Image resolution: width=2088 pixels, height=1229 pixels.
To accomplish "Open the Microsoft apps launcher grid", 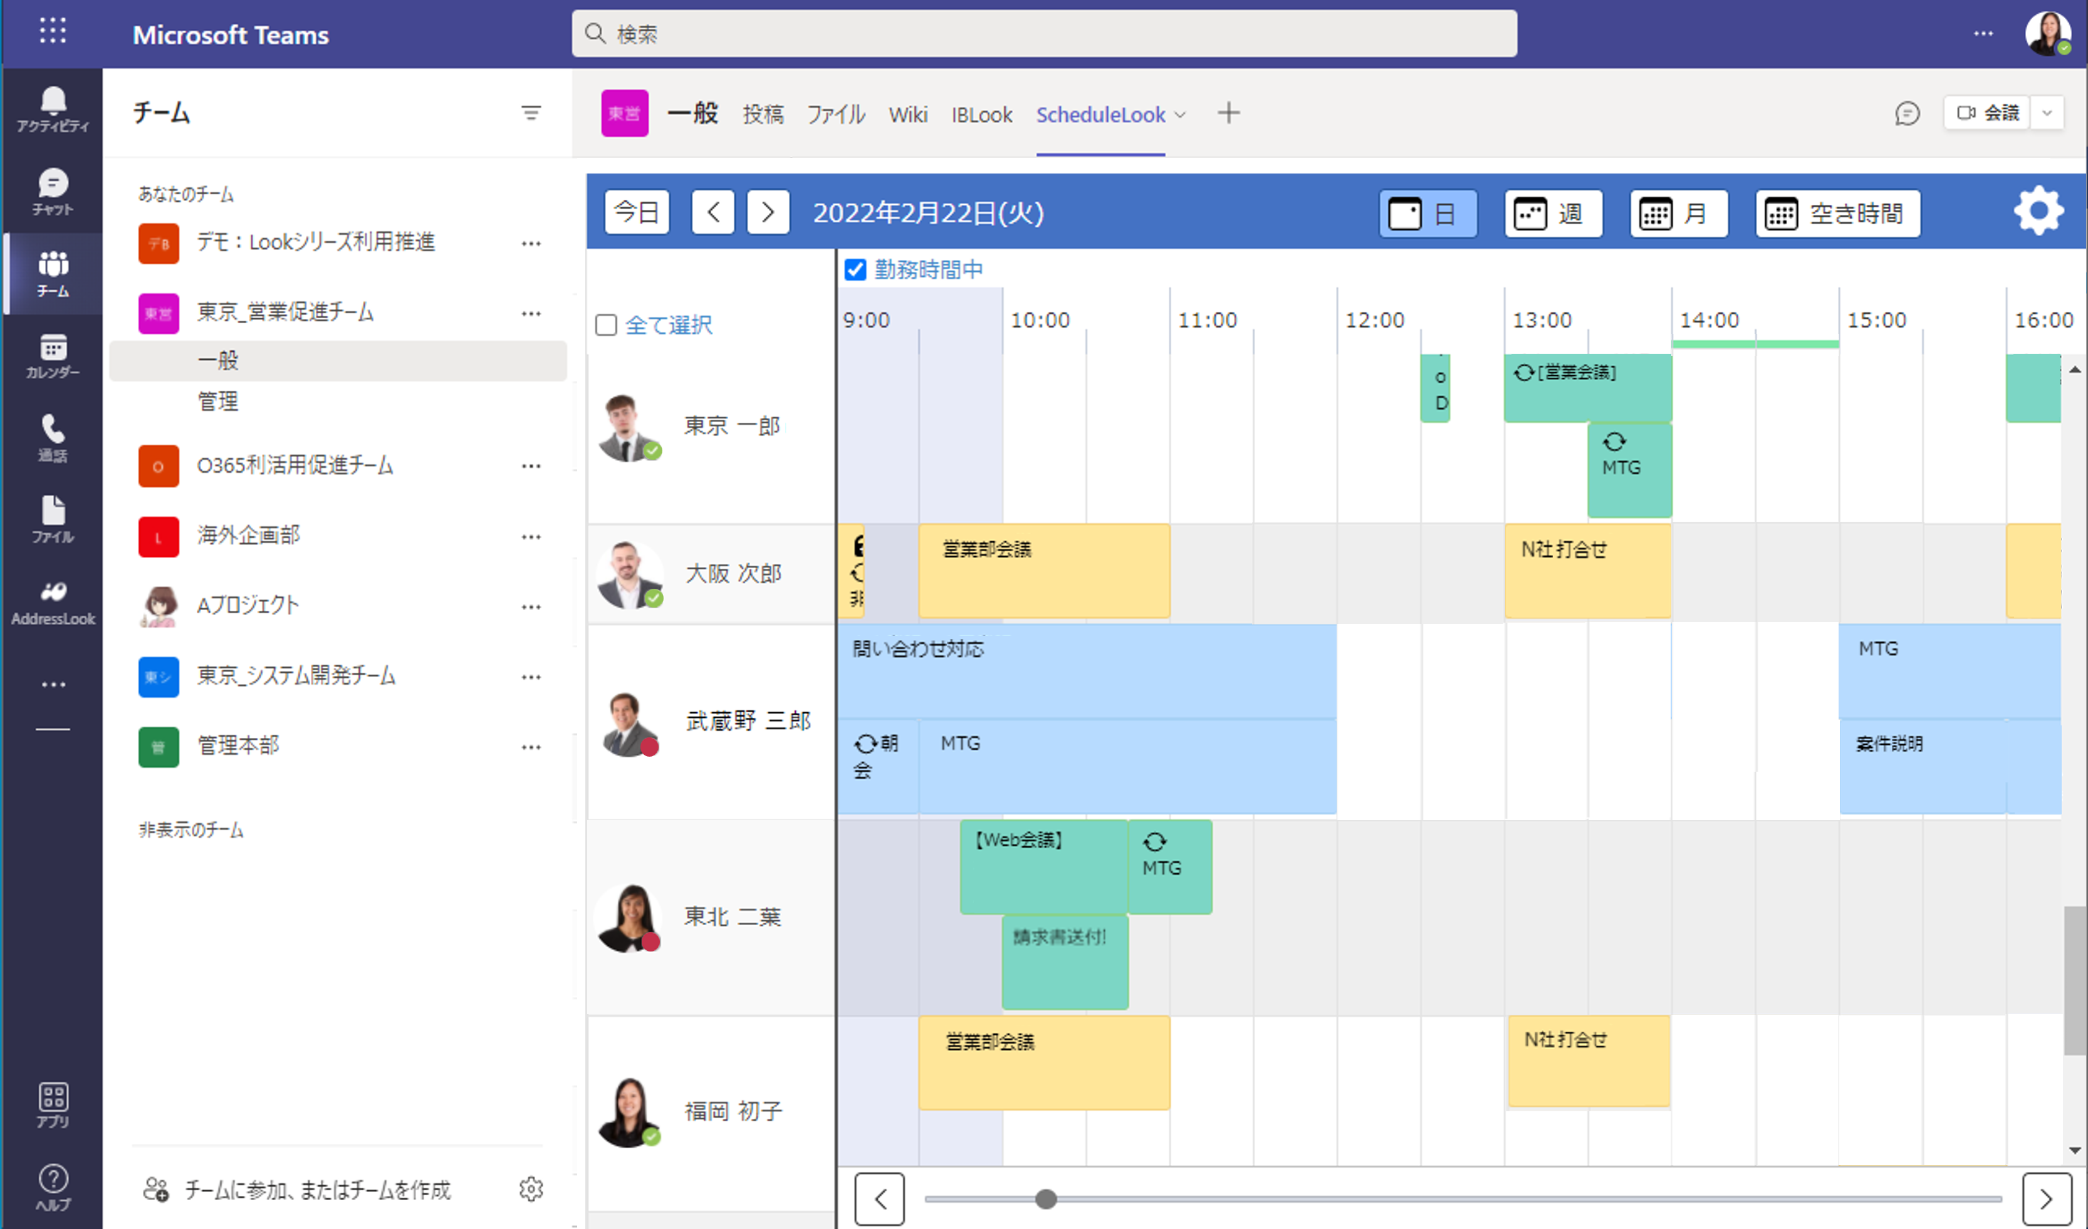I will (53, 31).
